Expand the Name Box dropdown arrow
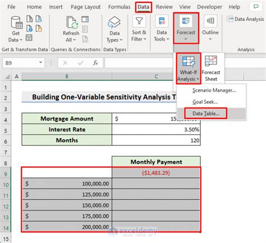Viewport: 266px width, 243px height. pyautogui.click(x=40, y=63)
